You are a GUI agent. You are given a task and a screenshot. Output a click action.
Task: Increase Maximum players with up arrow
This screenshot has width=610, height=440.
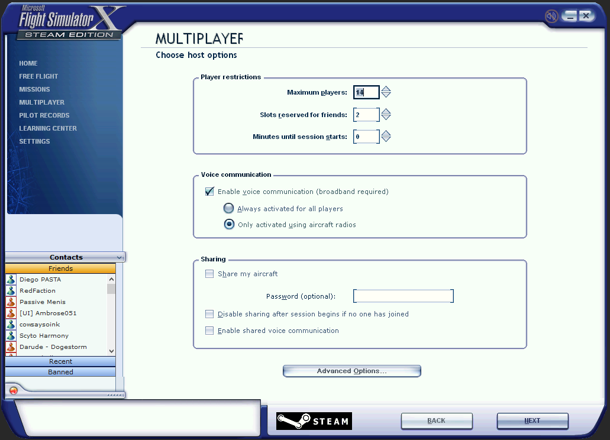pyautogui.click(x=386, y=89)
